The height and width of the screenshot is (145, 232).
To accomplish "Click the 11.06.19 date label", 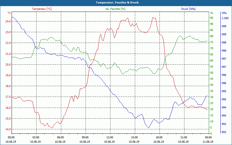I will pos(208,142).
